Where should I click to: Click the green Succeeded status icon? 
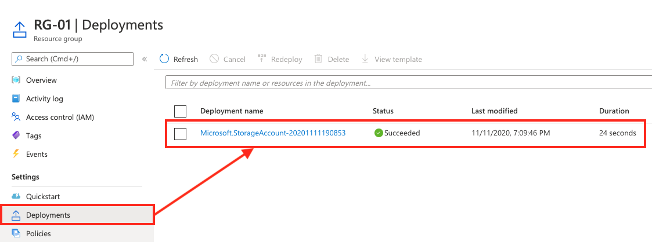(379, 133)
